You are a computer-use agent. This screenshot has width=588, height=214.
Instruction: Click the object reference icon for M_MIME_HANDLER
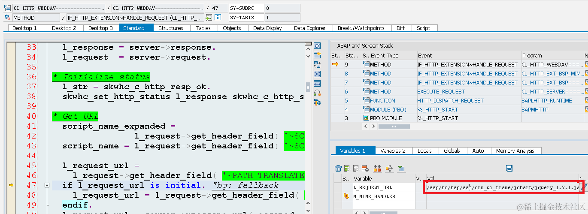coord(346,196)
